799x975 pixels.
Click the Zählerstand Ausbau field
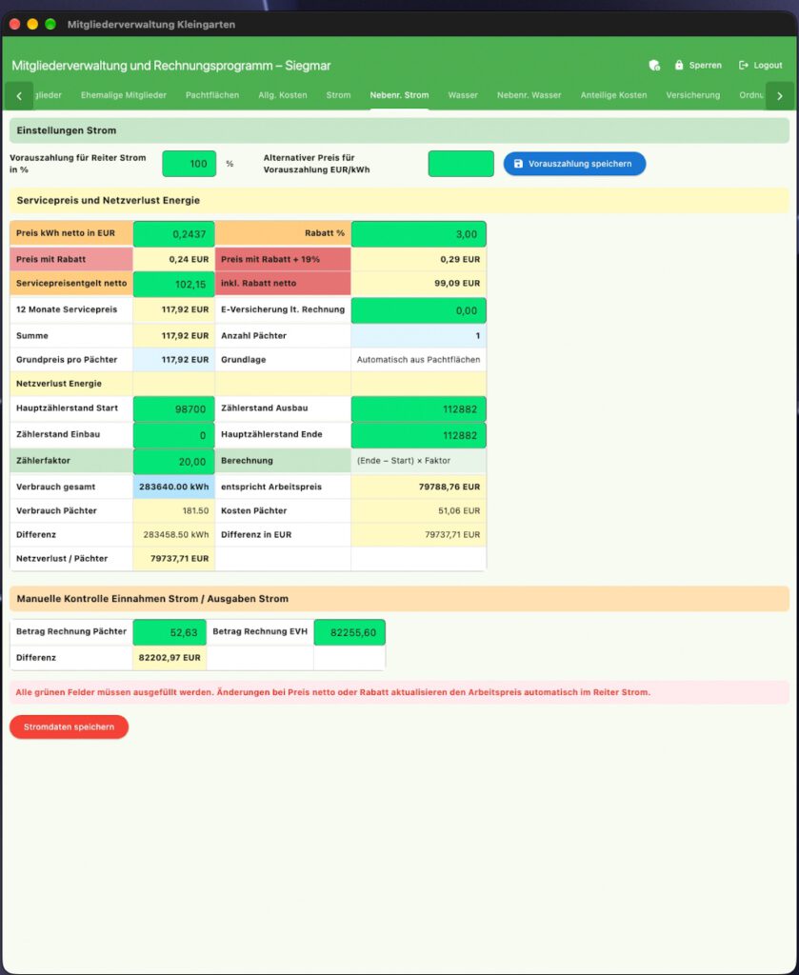418,408
